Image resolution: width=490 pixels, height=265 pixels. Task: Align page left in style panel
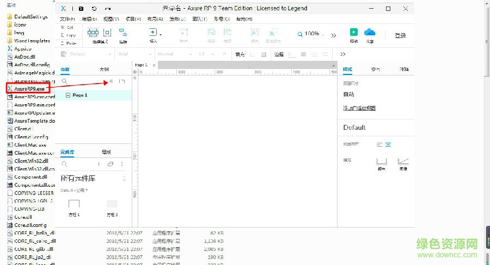coord(379,144)
